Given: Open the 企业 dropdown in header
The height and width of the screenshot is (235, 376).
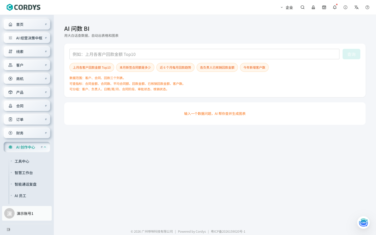Looking at the screenshot, I should coord(287,7).
